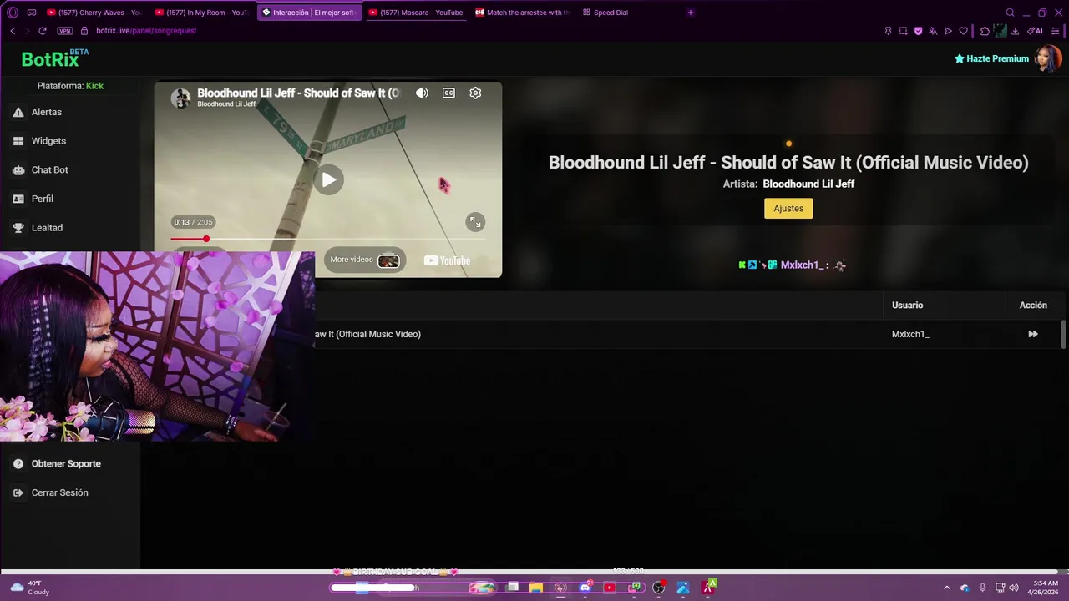This screenshot has height=601, width=1069.
Task: Open the browser extensions cube icon
Action: click(x=985, y=31)
